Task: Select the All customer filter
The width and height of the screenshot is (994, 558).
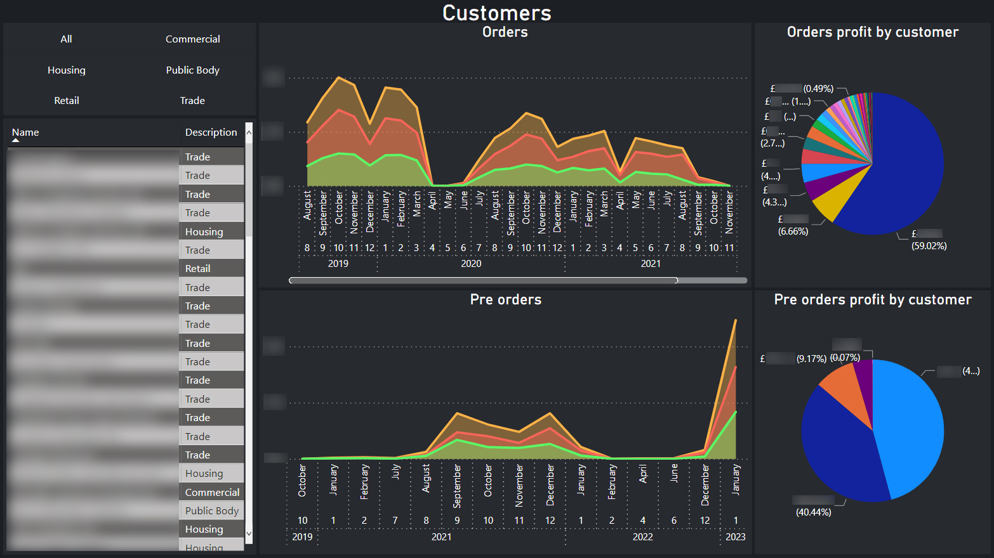Action: pos(66,39)
